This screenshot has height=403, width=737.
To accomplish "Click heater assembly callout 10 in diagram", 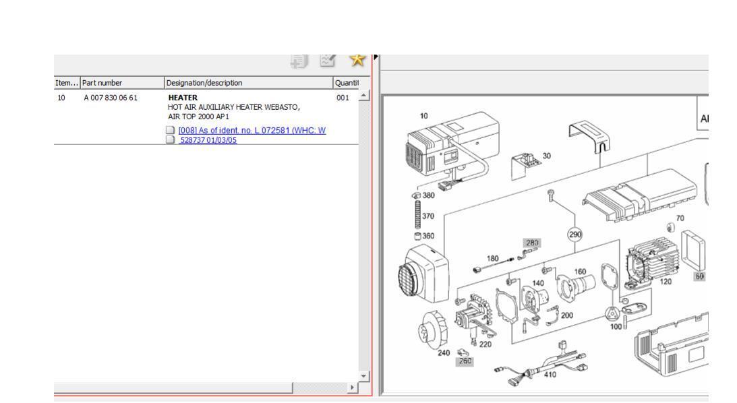I will (x=423, y=116).
